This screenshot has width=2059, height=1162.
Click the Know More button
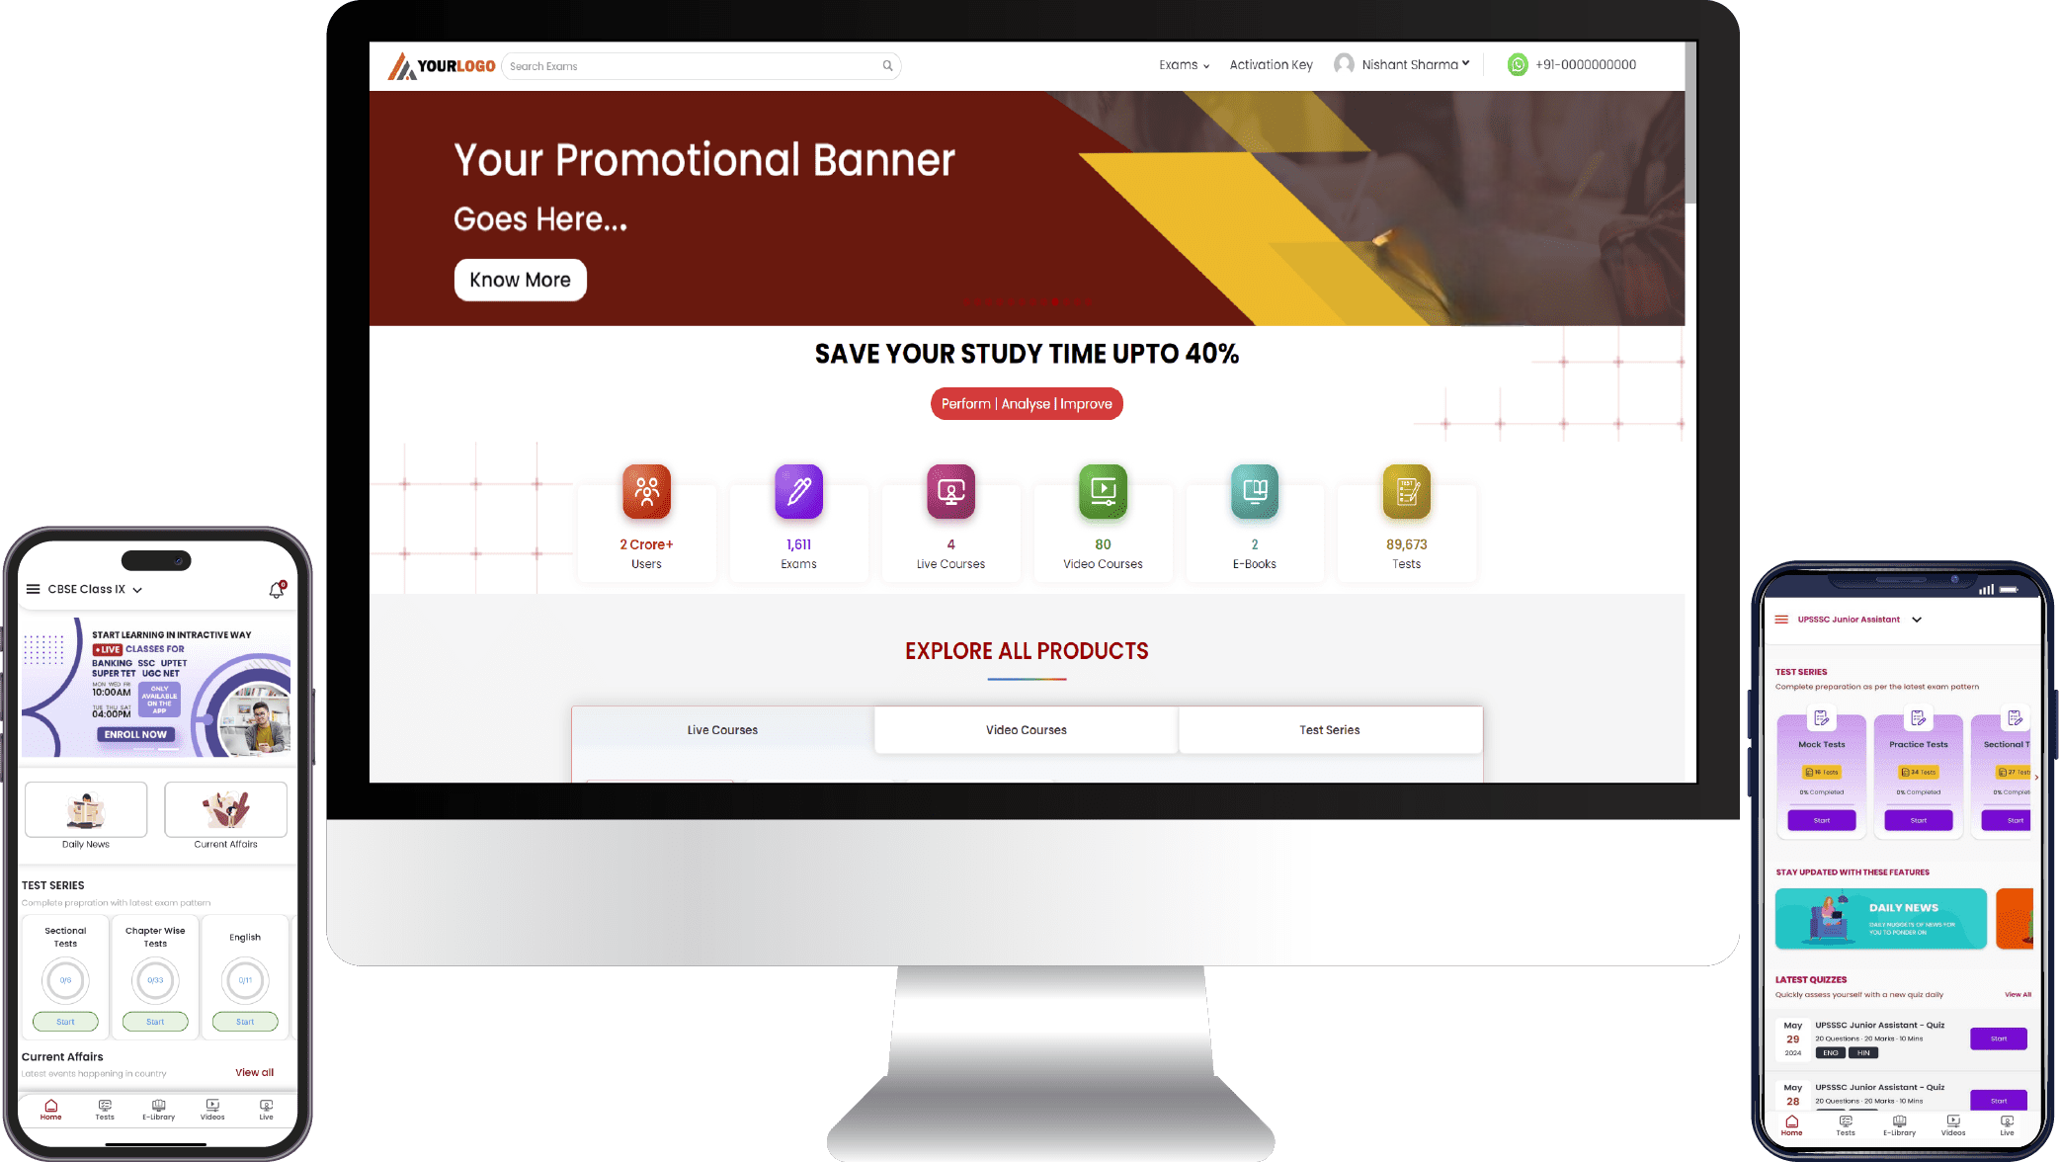coord(519,279)
